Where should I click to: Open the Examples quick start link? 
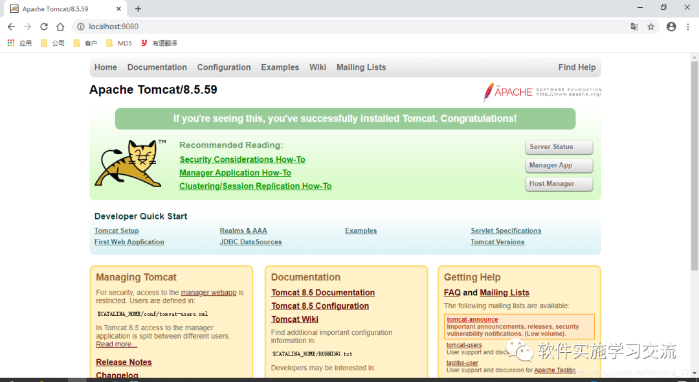click(x=361, y=231)
